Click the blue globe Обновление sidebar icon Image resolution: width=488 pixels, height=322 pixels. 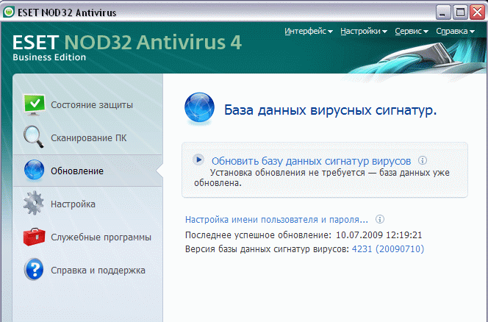(35, 170)
